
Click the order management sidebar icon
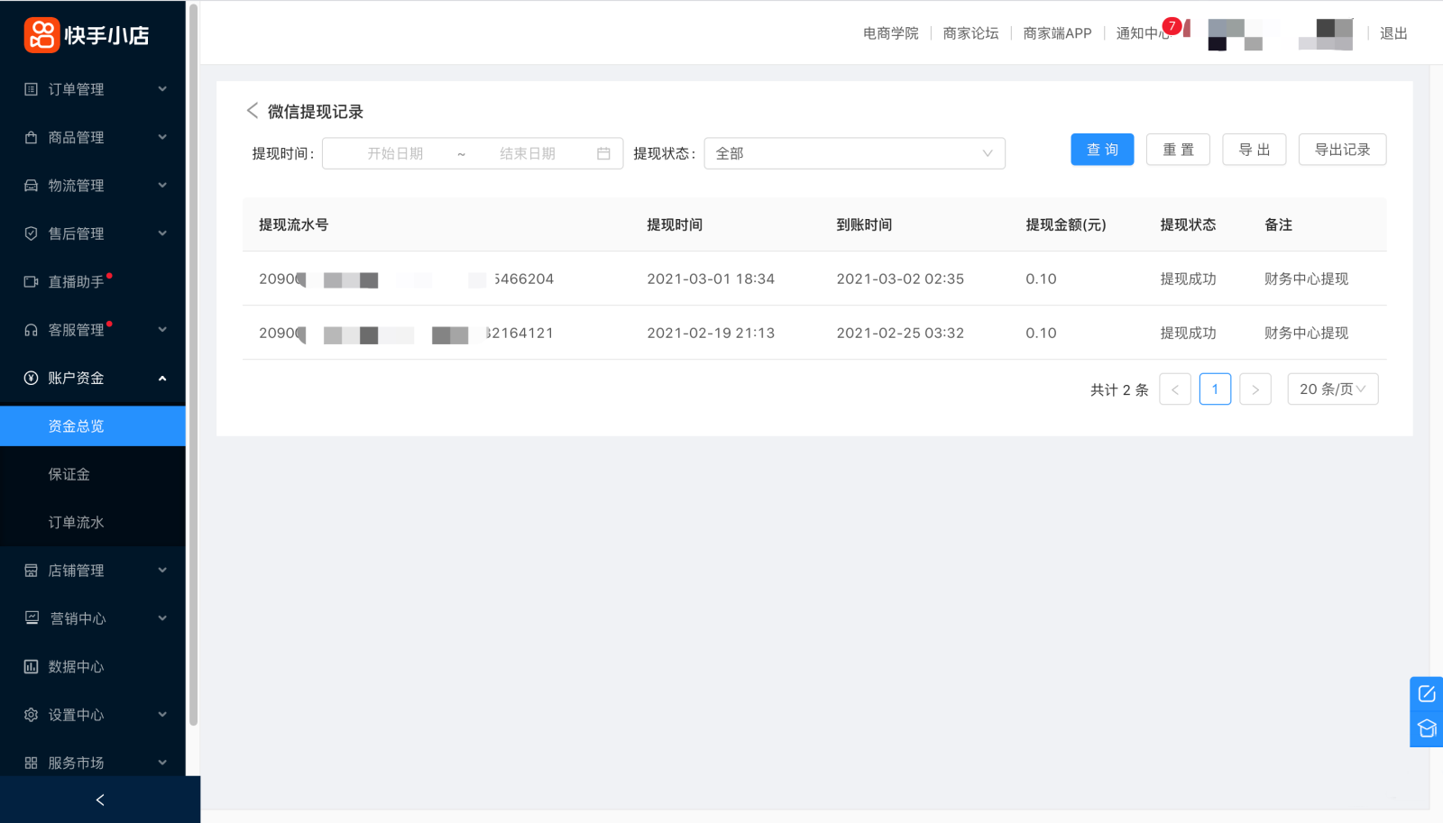click(x=31, y=89)
